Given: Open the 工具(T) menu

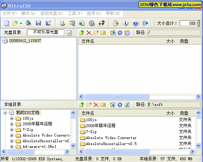Looking at the screenshot, I should point(75,13).
